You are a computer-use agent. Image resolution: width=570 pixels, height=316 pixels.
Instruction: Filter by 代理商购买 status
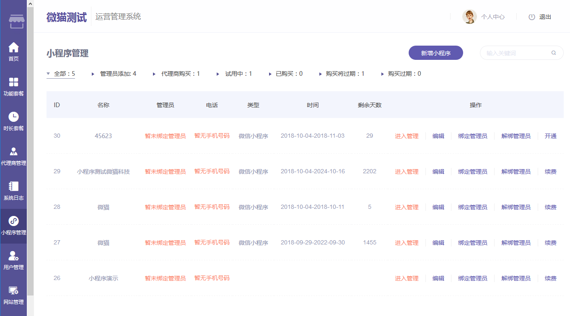point(176,74)
